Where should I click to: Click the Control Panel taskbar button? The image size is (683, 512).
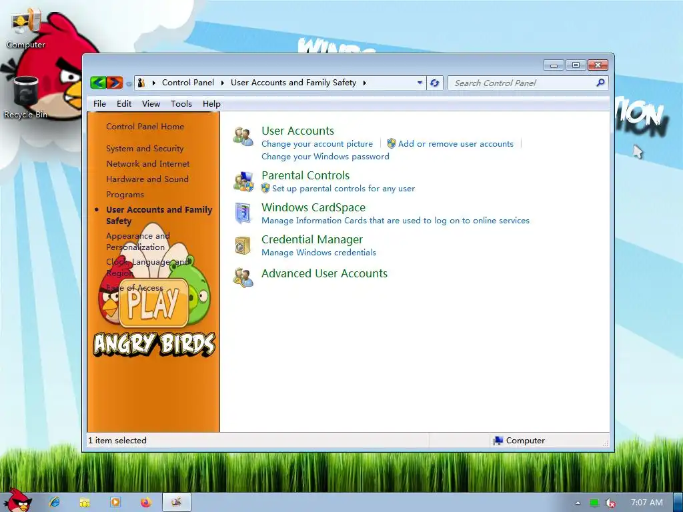(176, 502)
